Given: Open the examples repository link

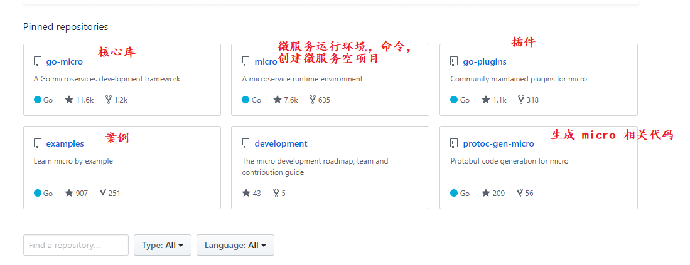Looking at the screenshot, I should coord(65,144).
